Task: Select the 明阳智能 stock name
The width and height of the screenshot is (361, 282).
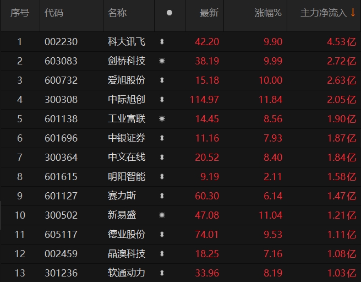Action: (x=127, y=177)
